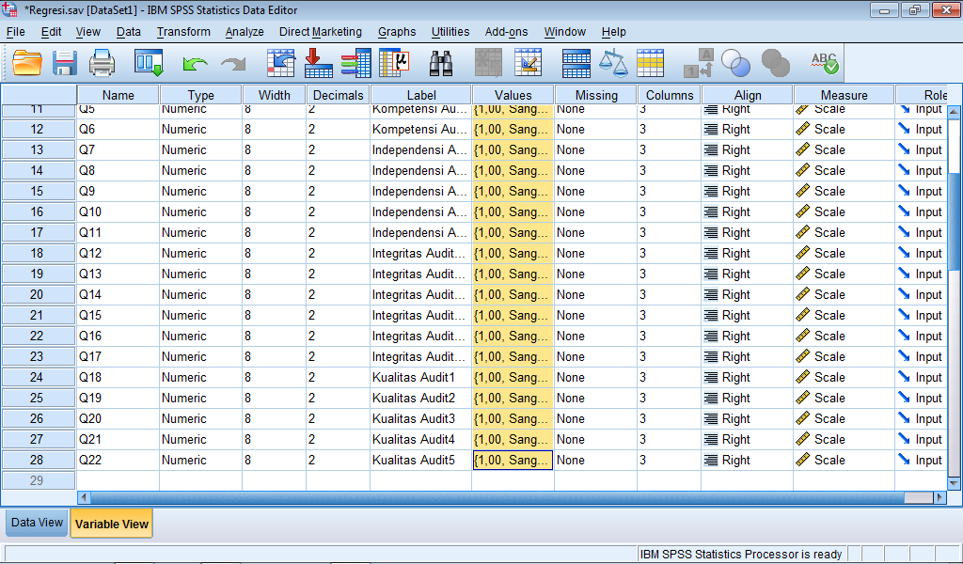Open the View menu
The image size is (963, 564).
(x=87, y=32)
